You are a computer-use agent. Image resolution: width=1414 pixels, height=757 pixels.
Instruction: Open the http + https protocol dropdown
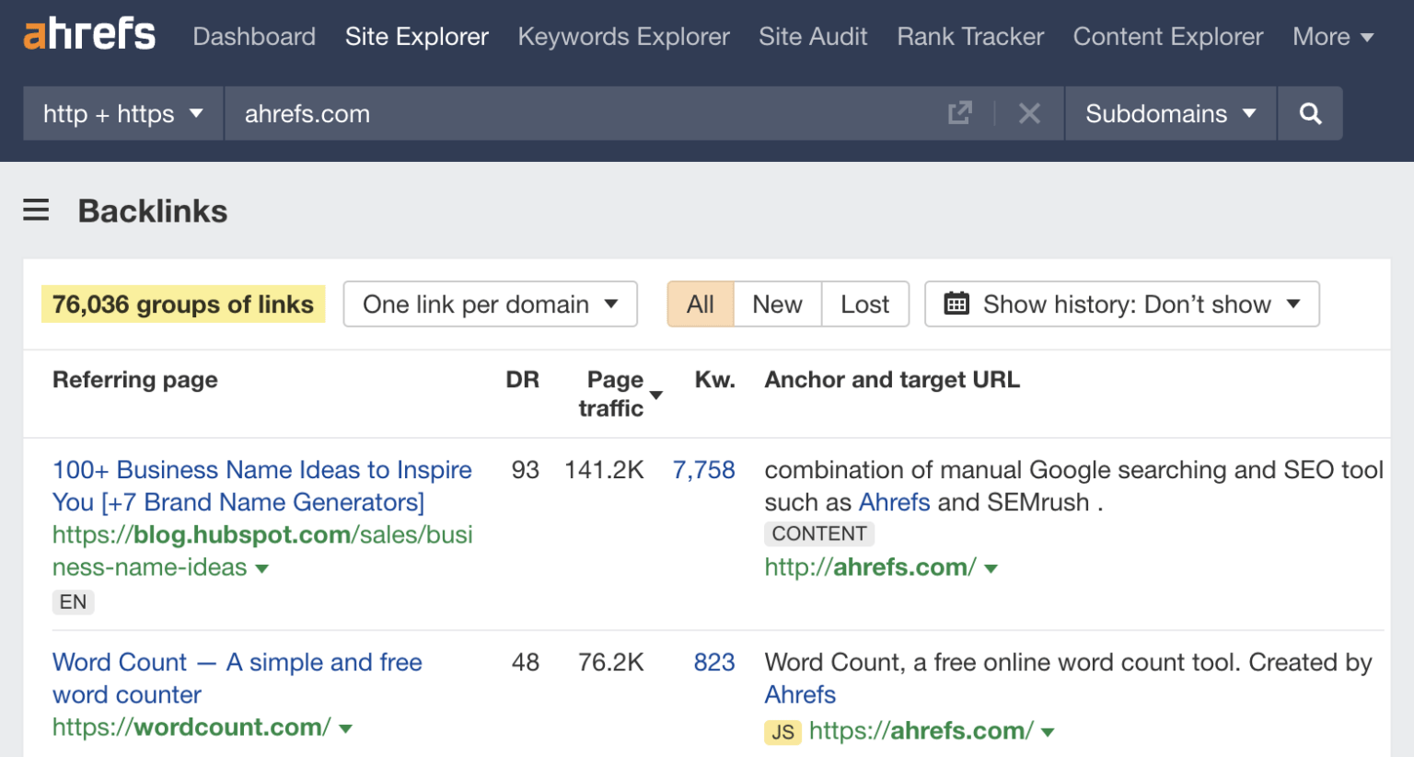[120, 113]
